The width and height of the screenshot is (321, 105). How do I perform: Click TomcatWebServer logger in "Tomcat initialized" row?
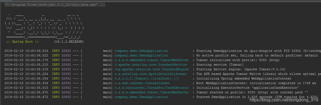tap(152, 60)
